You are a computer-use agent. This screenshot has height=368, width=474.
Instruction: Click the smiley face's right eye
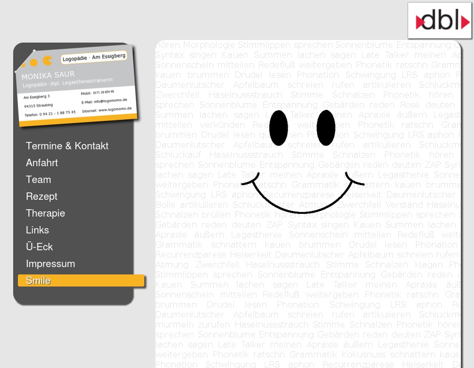pyautogui.click(x=325, y=128)
